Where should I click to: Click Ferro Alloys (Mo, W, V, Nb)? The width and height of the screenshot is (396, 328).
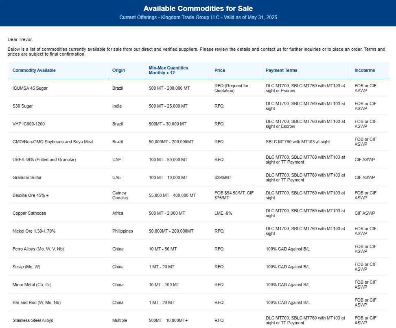(38, 249)
